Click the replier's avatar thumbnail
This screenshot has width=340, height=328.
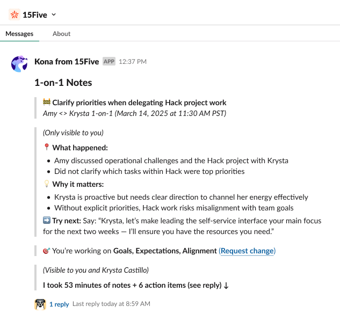(x=40, y=304)
